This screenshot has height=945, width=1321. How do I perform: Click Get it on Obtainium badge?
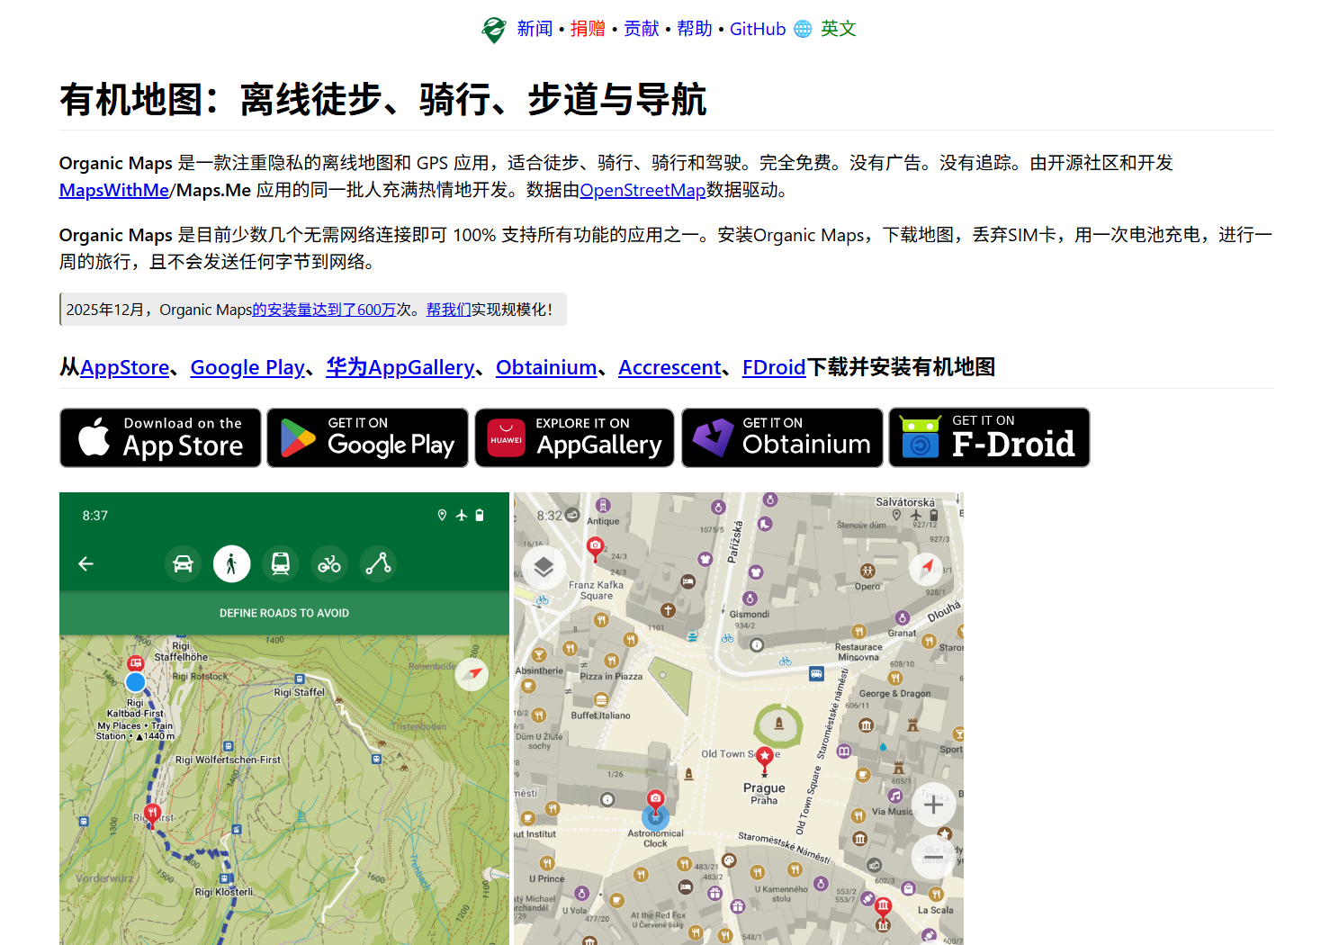point(782,437)
